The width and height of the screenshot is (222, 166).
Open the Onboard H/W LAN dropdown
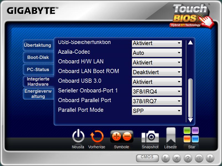157,63
